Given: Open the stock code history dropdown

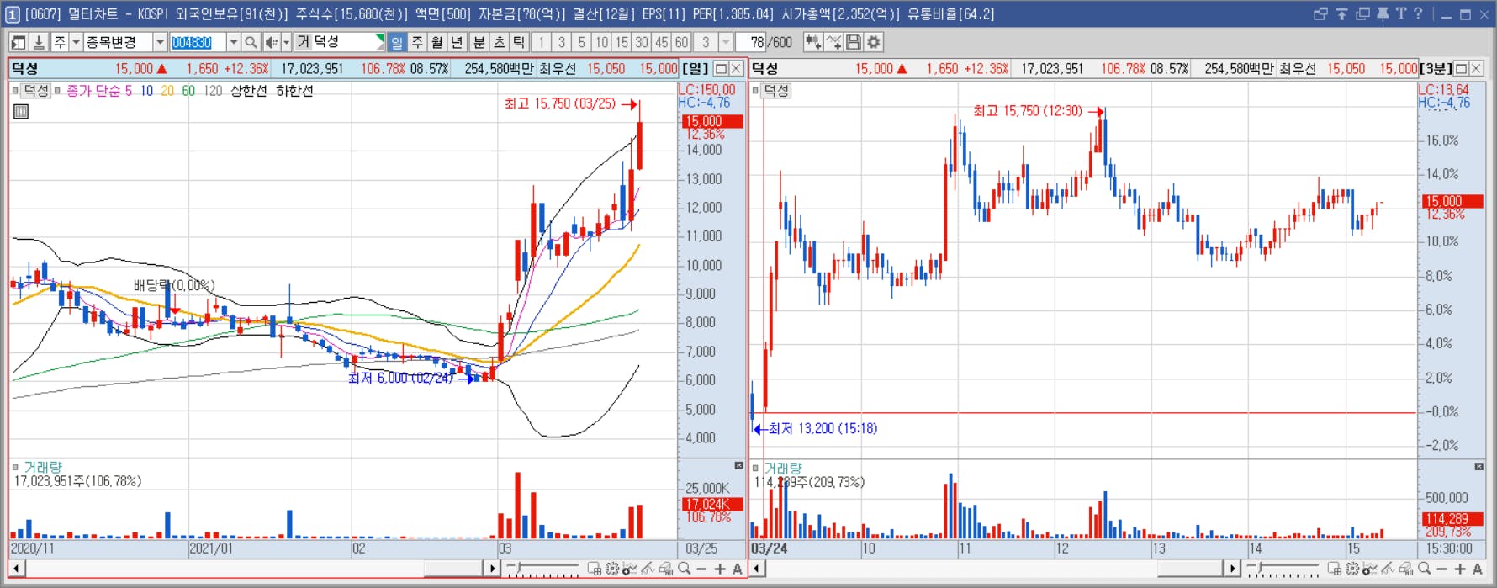Looking at the screenshot, I should point(233,42).
